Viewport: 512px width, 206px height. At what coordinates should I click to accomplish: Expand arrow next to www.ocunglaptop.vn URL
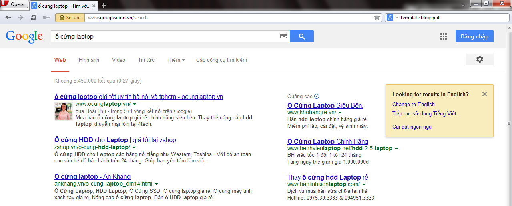(135, 104)
